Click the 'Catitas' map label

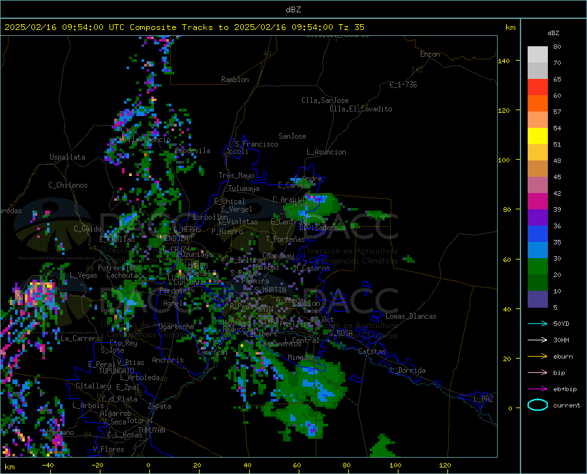click(372, 351)
